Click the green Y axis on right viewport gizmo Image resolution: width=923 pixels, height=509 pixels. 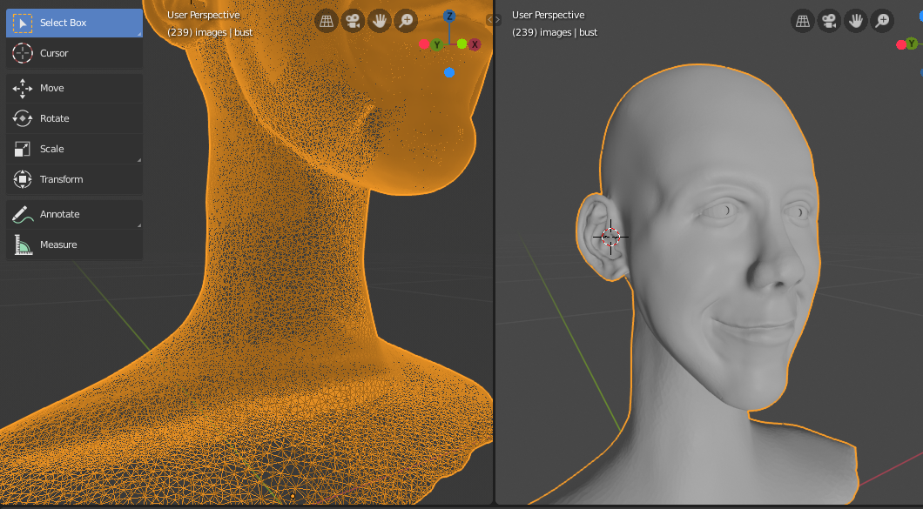click(x=912, y=44)
